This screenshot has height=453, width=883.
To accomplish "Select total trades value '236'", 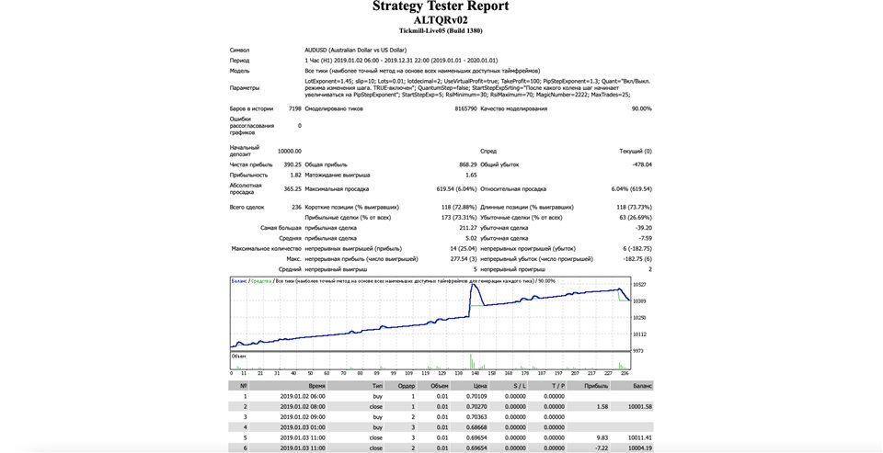I will [297, 207].
